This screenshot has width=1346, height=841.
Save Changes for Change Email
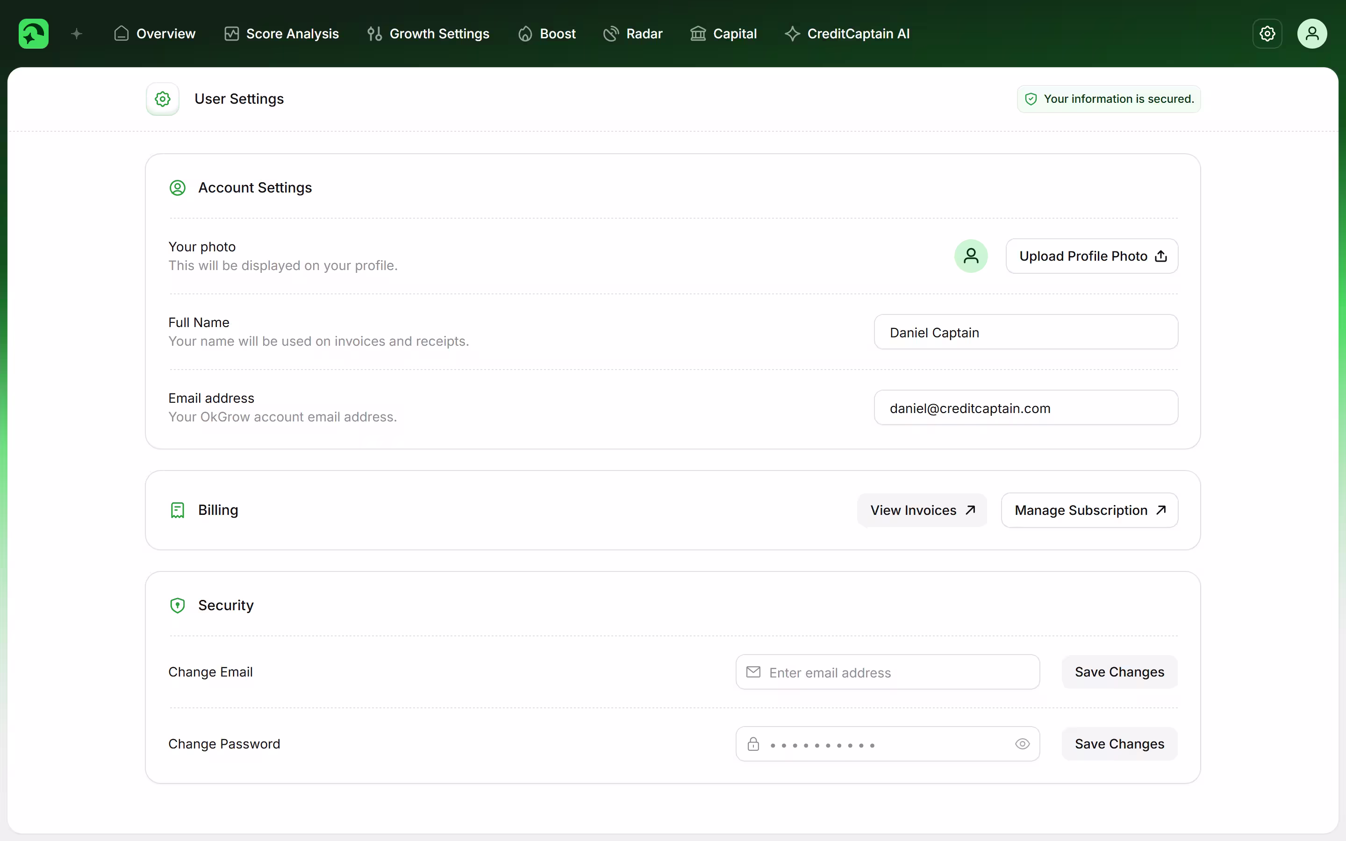coord(1119,672)
